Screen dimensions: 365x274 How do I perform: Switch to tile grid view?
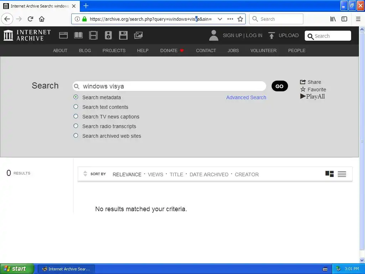(x=329, y=174)
